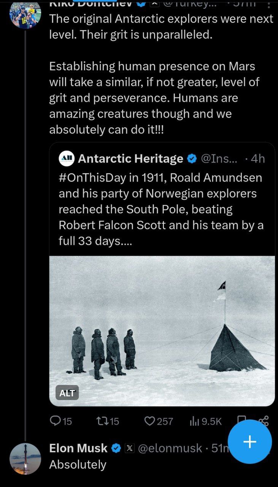
Task: Open the three-dot more options menu
Action: [x=269, y=4]
